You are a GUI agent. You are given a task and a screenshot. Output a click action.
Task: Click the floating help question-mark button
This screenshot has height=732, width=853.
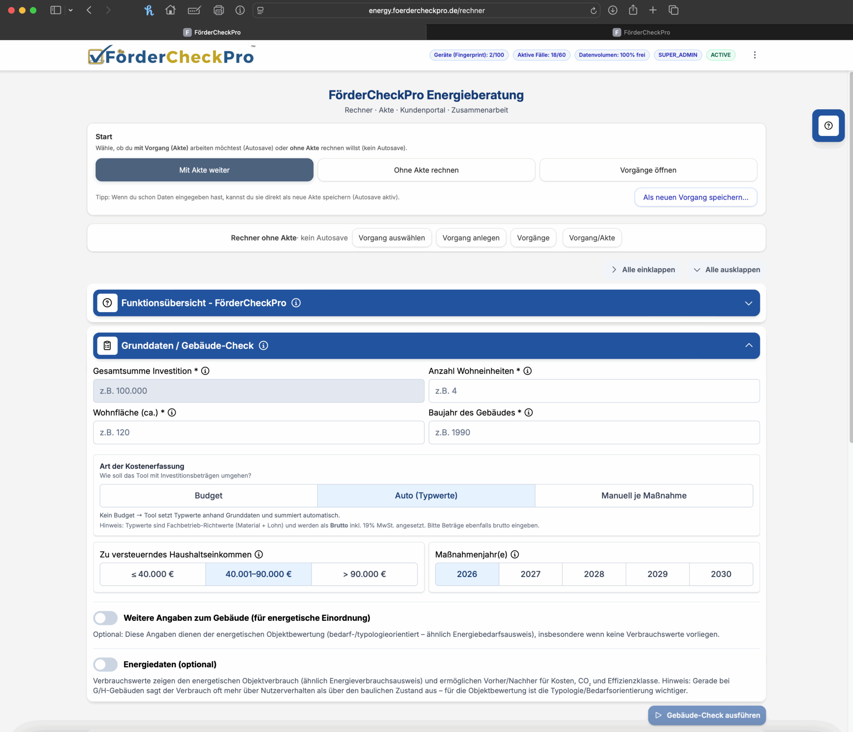coord(828,125)
